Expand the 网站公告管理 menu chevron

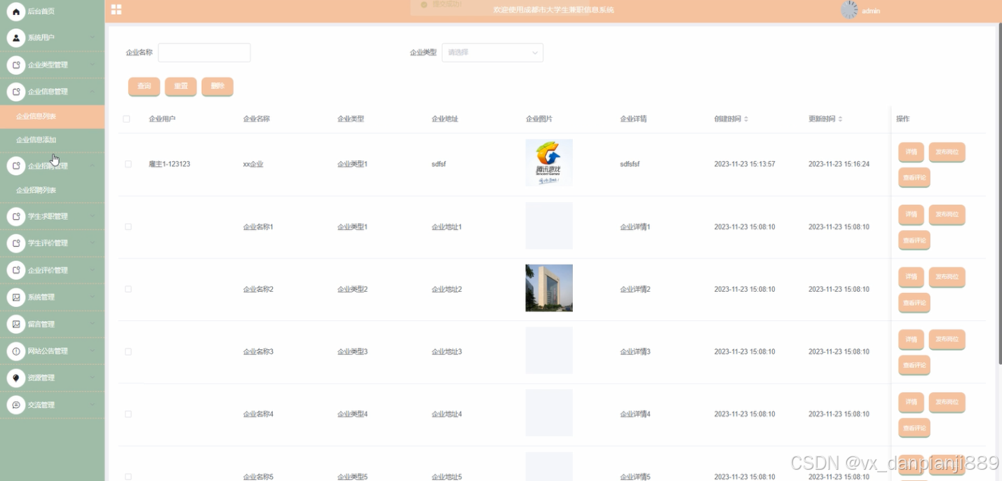[x=93, y=351]
